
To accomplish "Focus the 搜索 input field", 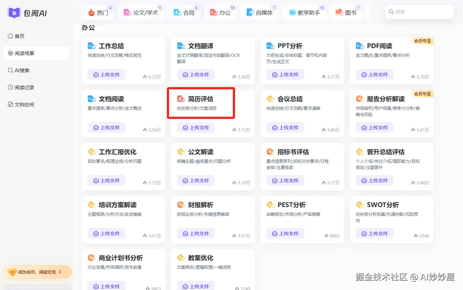I will (x=419, y=12).
